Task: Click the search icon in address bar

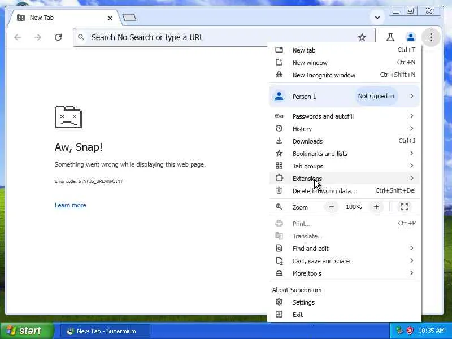Action: point(81,37)
